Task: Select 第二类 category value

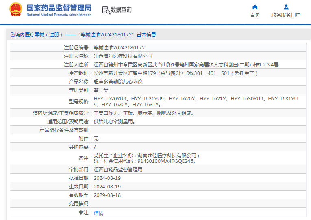Action: point(101,90)
